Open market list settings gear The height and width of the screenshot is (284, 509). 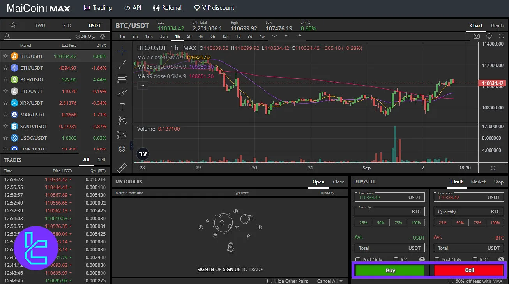click(102, 36)
